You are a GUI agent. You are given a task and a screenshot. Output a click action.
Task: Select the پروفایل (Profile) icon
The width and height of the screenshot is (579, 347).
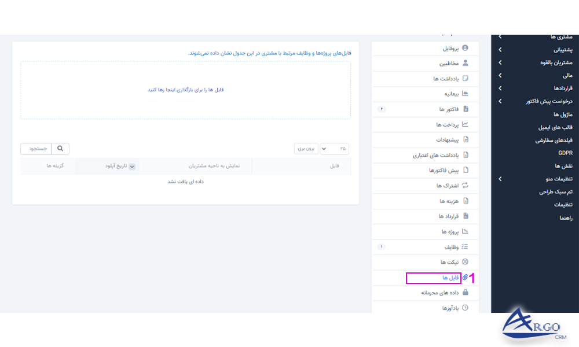click(466, 47)
